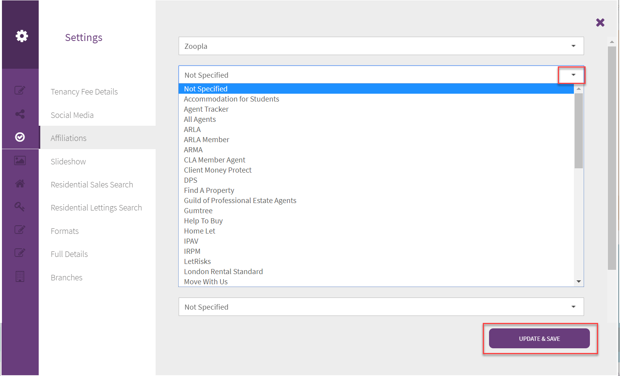Open the Slideshow settings
This screenshot has height=376, width=620.
pos(68,162)
